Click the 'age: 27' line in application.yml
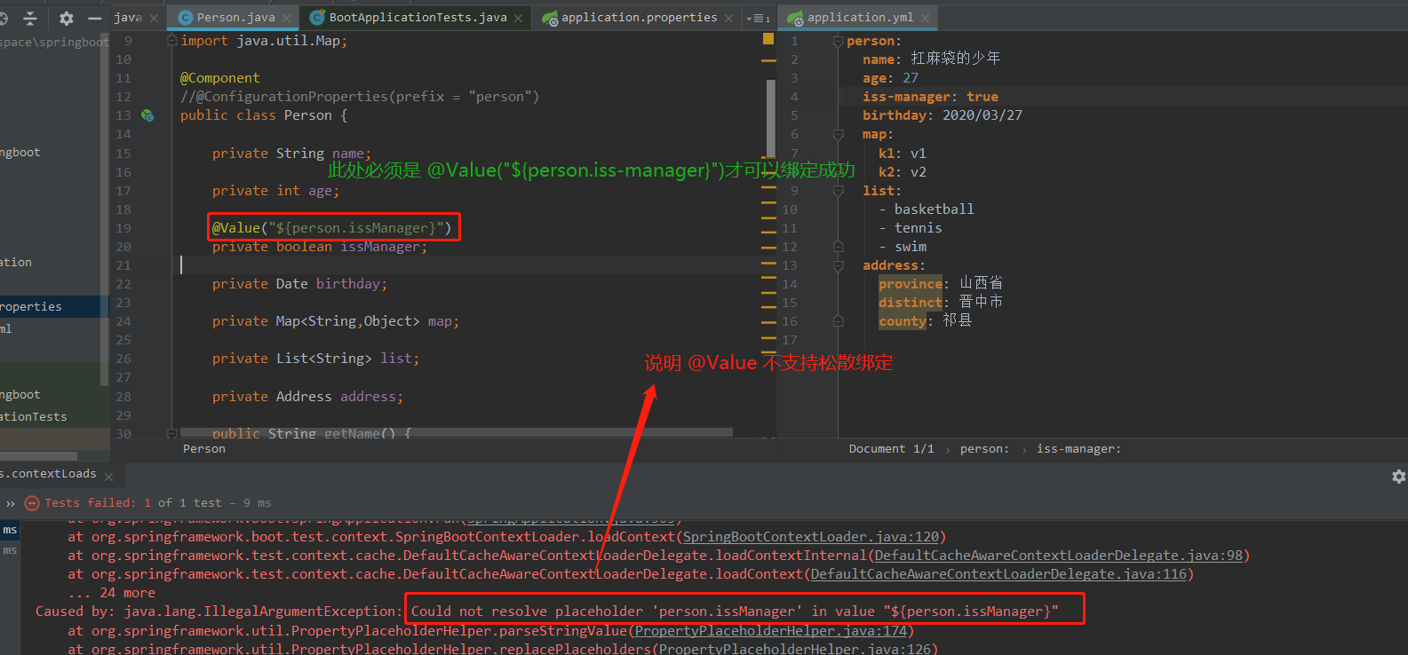The height and width of the screenshot is (655, 1408). tap(890, 78)
